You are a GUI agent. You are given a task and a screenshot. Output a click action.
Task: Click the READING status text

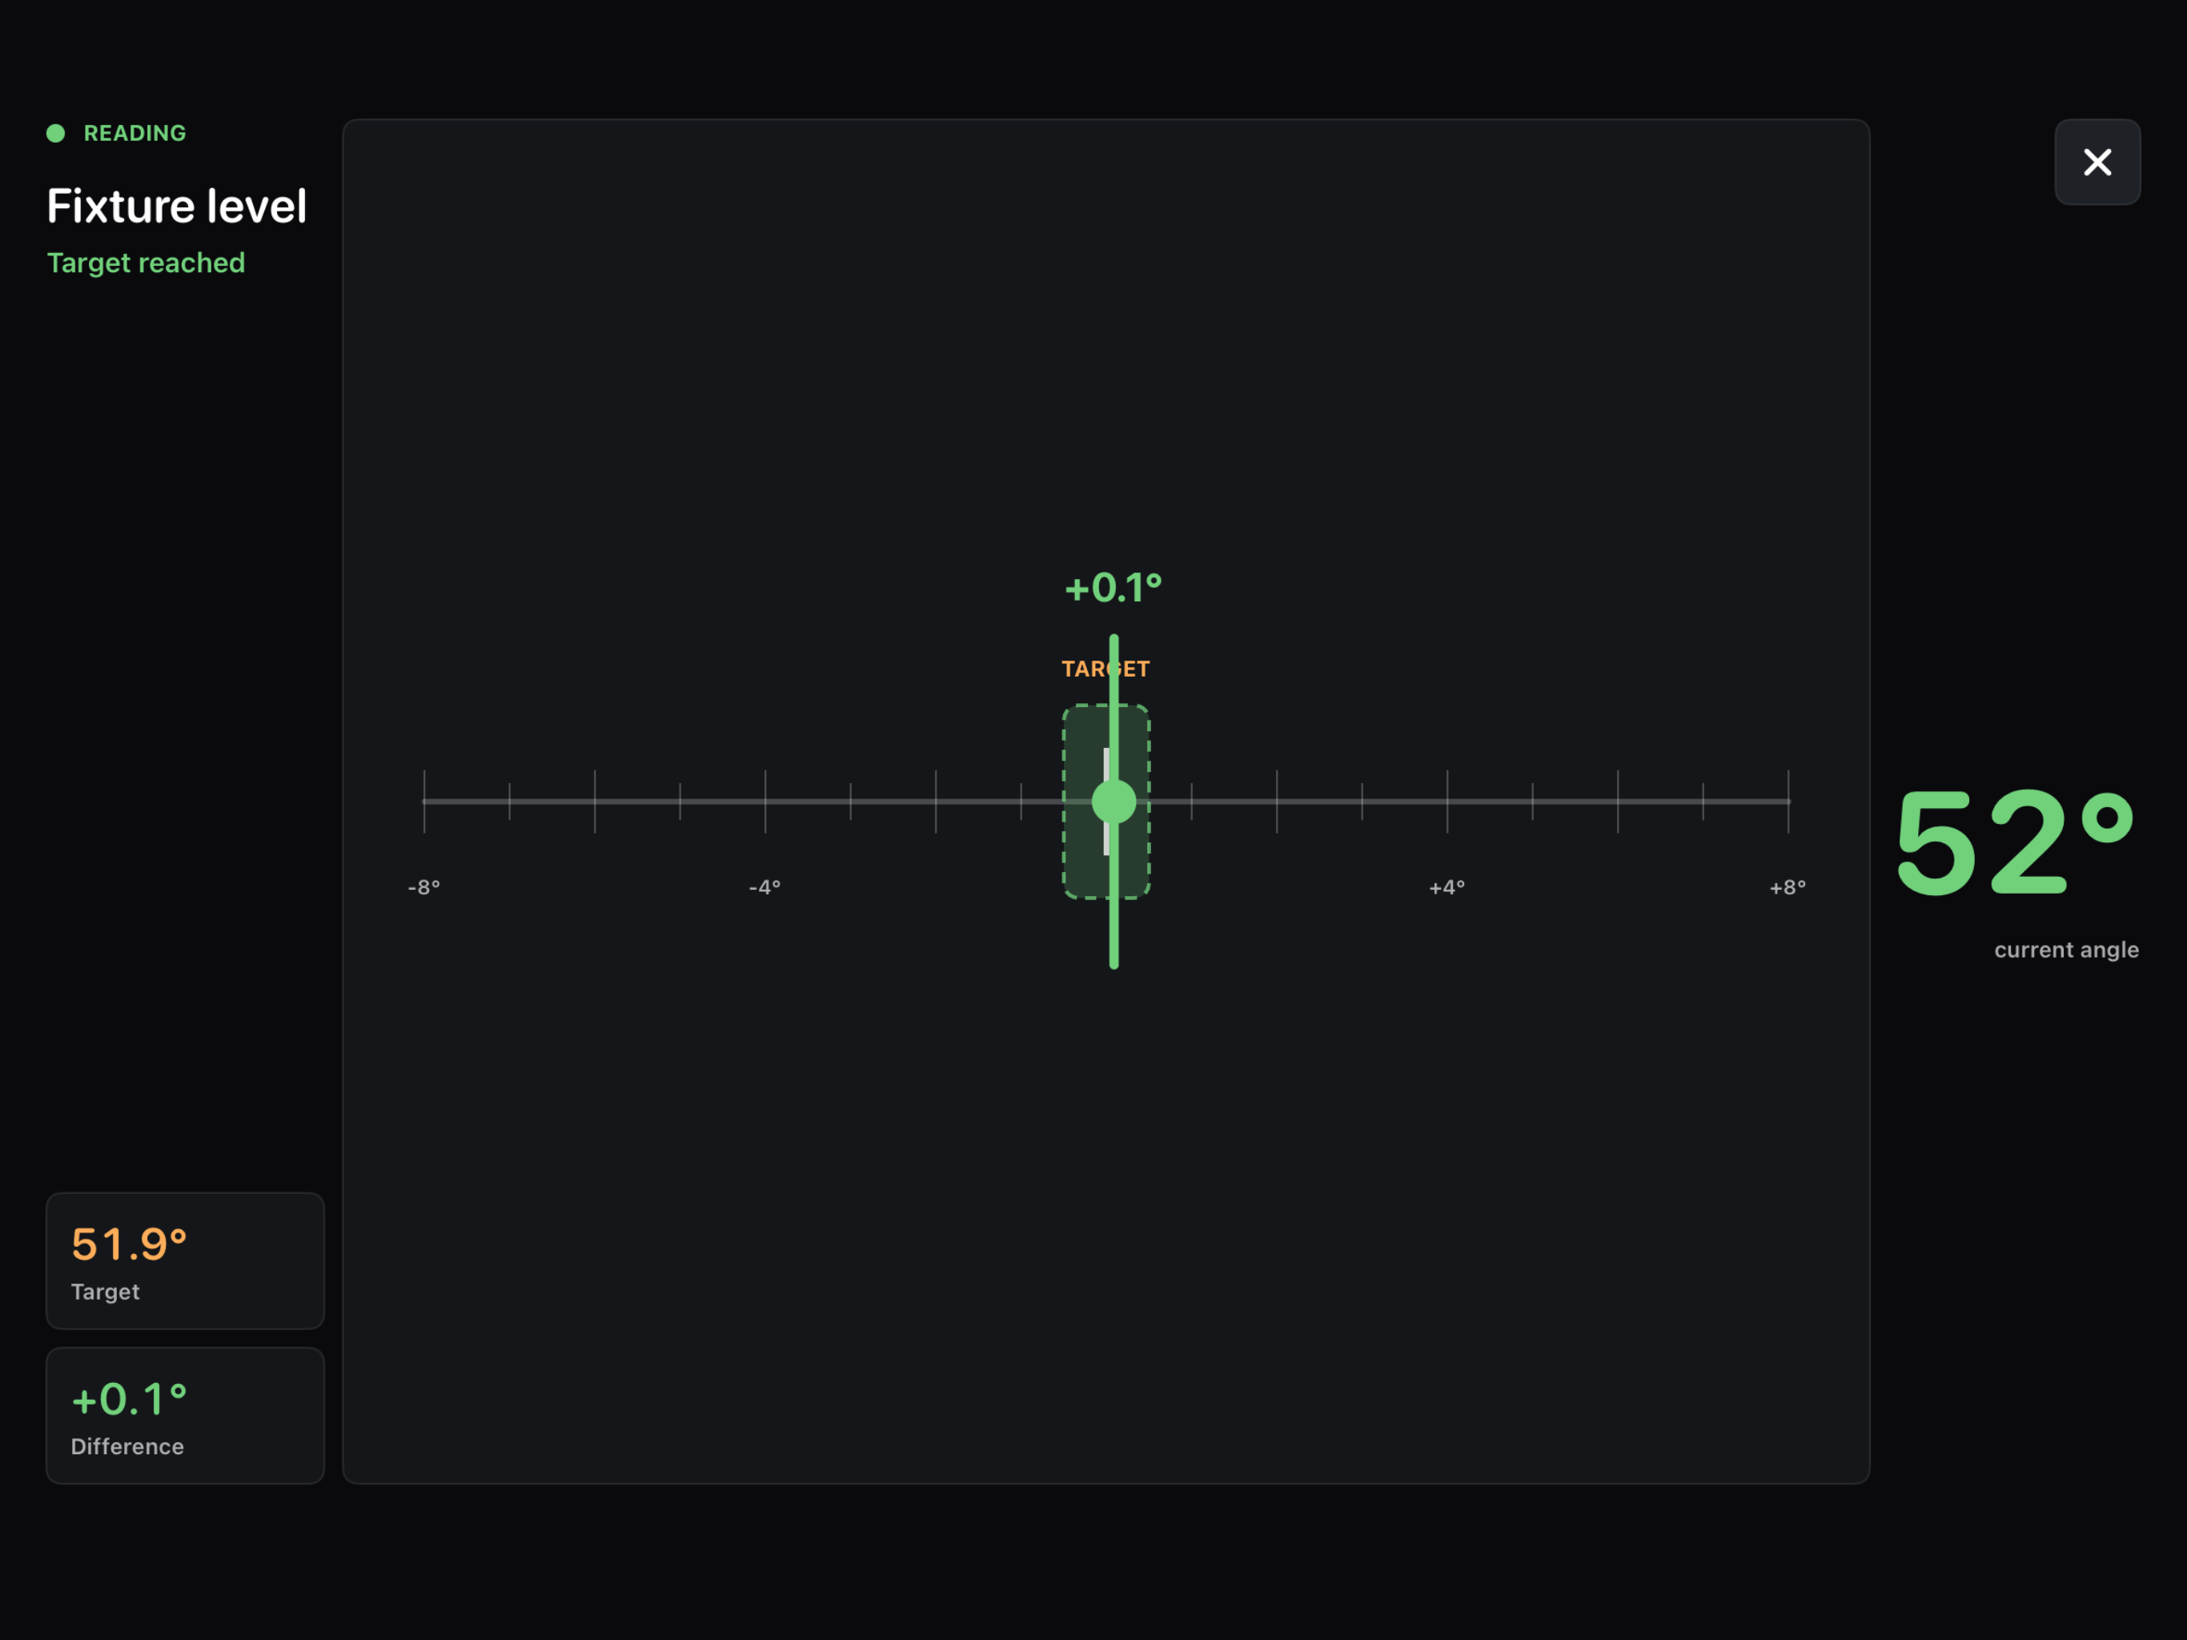pyautogui.click(x=134, y=133)
